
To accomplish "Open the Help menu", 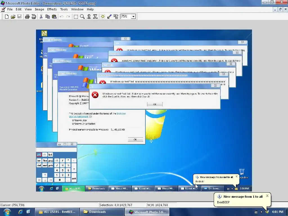I will click(x=90, y=9).
